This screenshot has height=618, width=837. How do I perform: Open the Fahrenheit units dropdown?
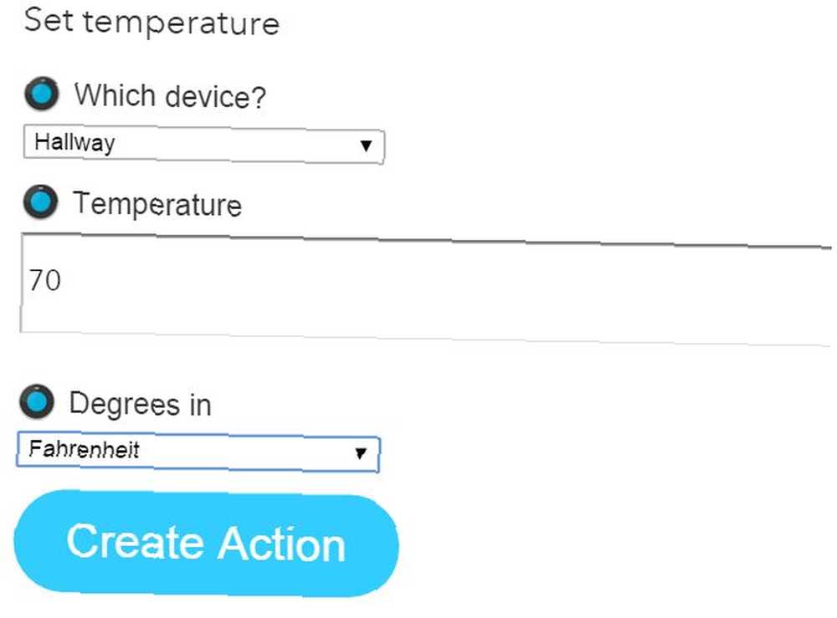[198, 452]
